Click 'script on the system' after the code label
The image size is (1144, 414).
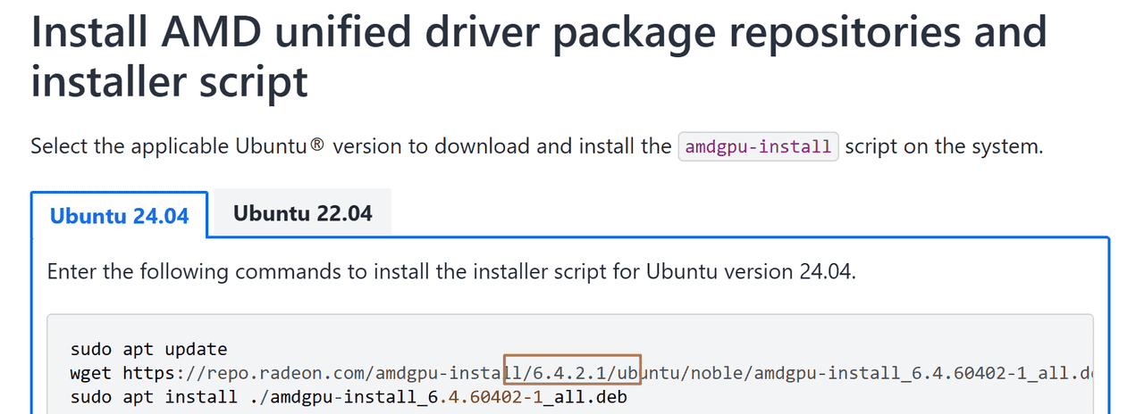[x=943, y=146]
